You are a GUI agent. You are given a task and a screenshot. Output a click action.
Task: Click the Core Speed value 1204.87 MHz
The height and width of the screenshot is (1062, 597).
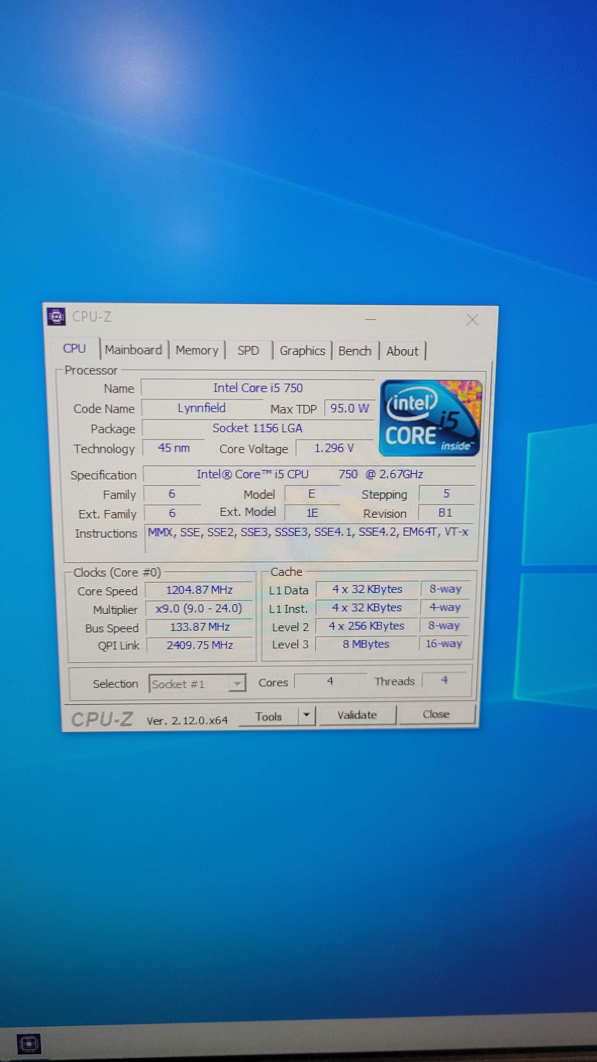point(200,590)
